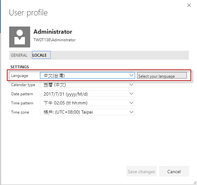197x185 pixels.
Task: Click the Date pattern label
Action: point(22,94)
